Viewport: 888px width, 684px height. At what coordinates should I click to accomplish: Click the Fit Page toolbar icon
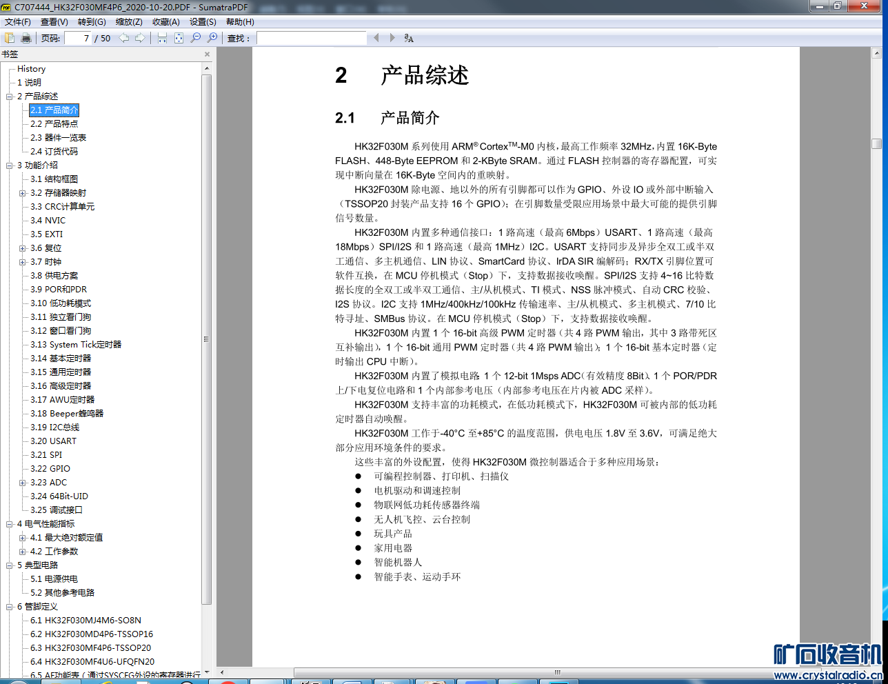[x=179, y=38]
